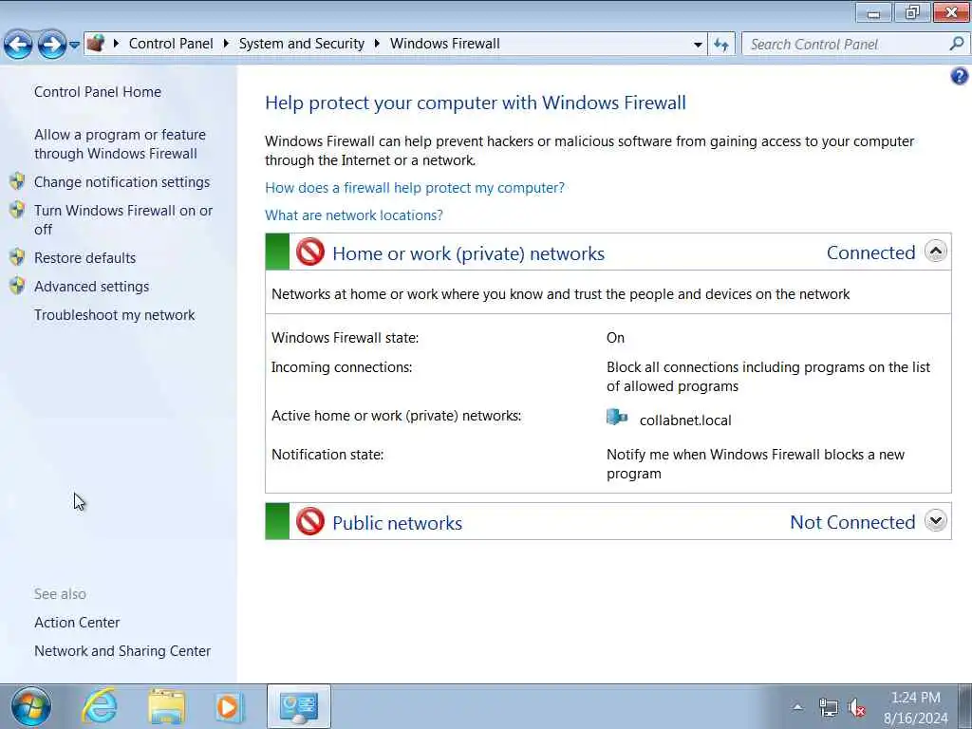Open the Windows Start menu

[30, 706]
